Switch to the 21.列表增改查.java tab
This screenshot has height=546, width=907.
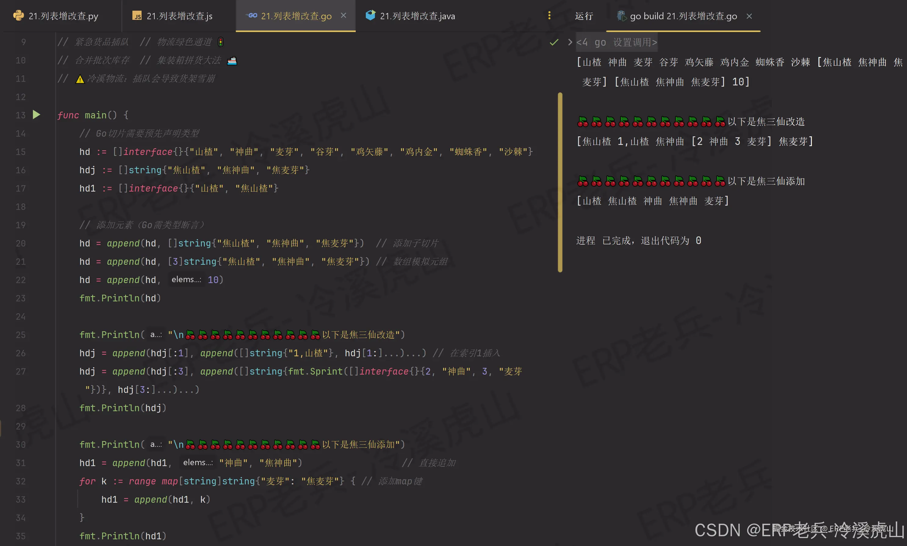[x=418, y=16]
